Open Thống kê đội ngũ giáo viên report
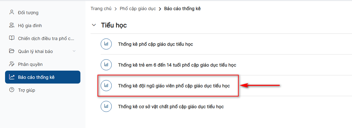The image size is (352, 128). click(x=174, y=86)
